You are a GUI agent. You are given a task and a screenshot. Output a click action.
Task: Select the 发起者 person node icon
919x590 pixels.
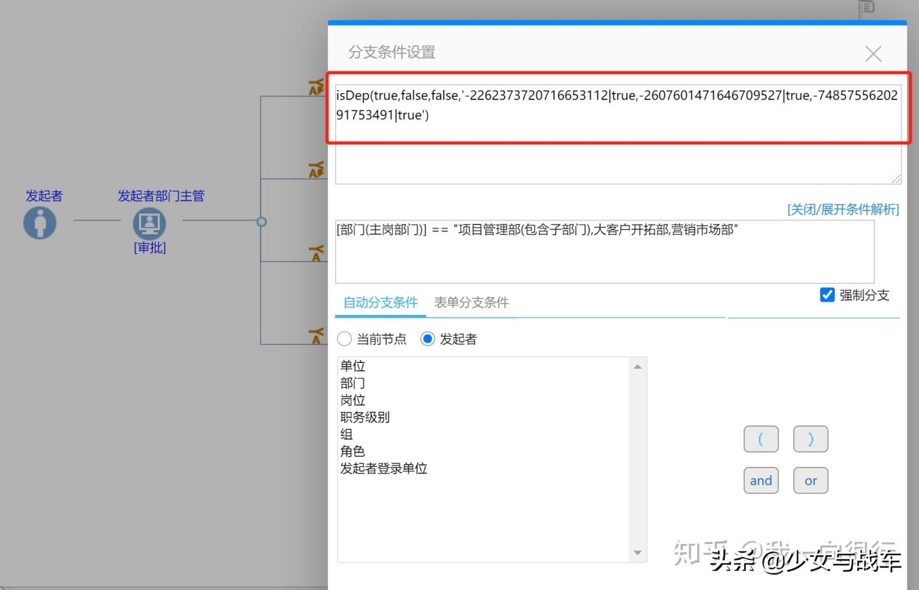tap(40, 223)
